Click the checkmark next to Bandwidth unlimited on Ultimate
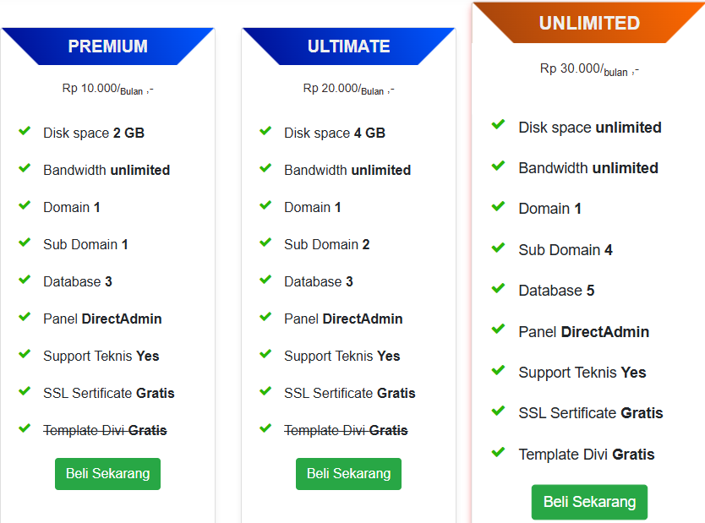This screenshot has width=705, height=523. click(265, 168)
